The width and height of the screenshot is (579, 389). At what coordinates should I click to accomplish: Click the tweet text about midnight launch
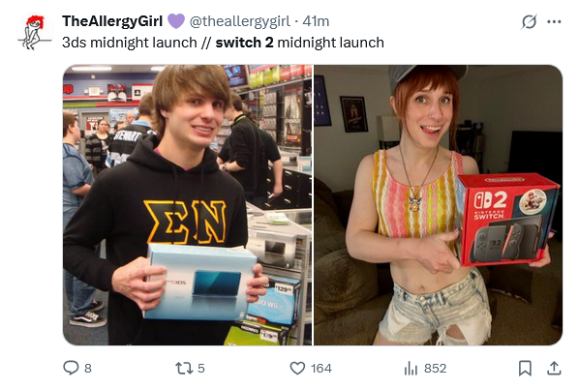point(223,43)
